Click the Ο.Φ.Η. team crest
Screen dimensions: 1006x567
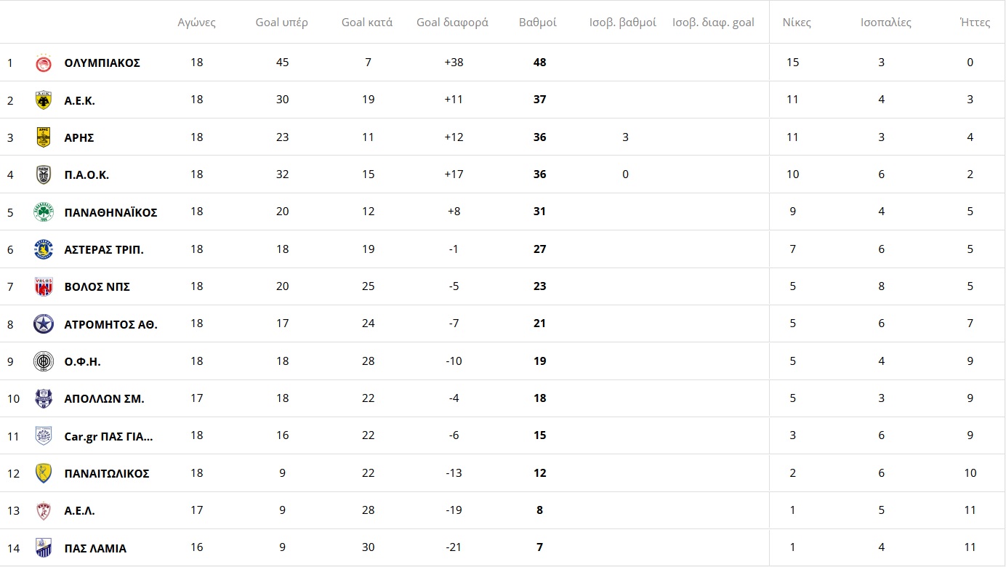[x=44, y=361]
